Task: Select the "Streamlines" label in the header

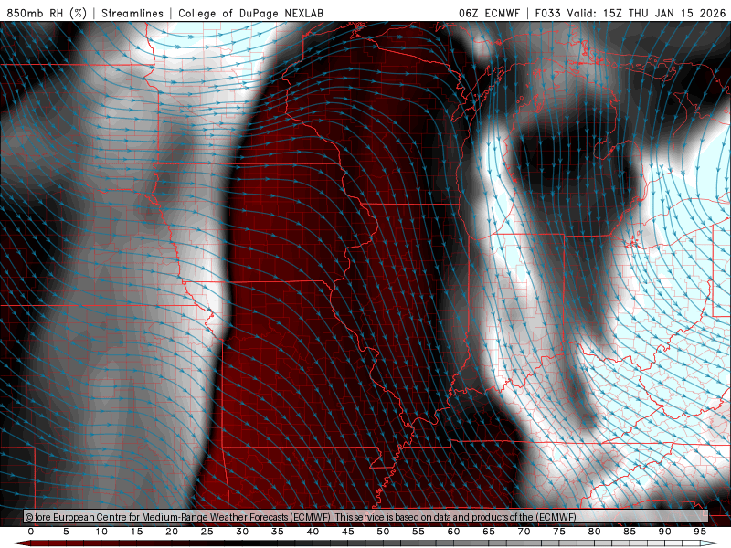Action: [132, 13]
